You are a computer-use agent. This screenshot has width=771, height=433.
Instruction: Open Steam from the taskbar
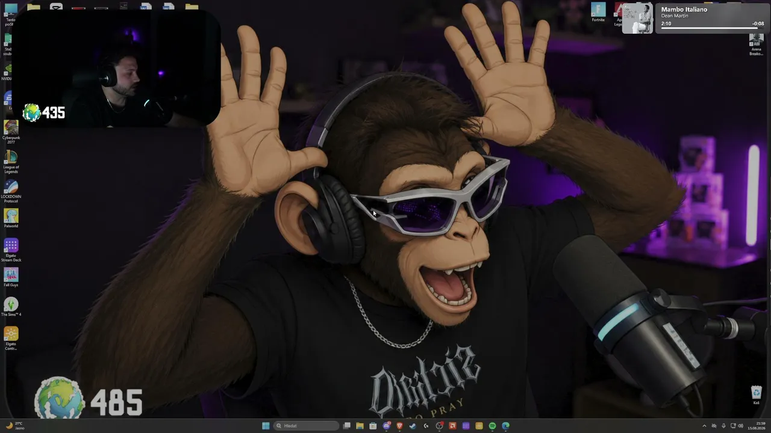click(413, 426)
